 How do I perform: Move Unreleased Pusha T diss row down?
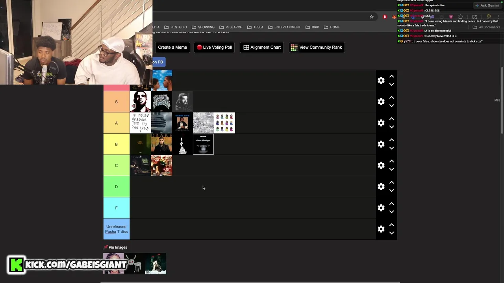coord(391,233)
